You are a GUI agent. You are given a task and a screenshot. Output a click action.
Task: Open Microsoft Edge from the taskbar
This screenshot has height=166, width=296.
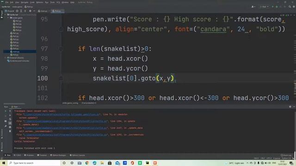(94, 163)
